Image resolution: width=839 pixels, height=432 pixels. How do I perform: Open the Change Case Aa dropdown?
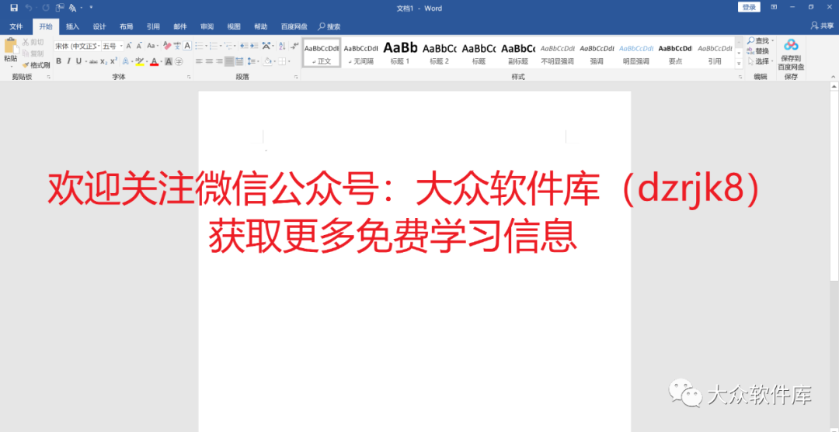coord(152,46)
